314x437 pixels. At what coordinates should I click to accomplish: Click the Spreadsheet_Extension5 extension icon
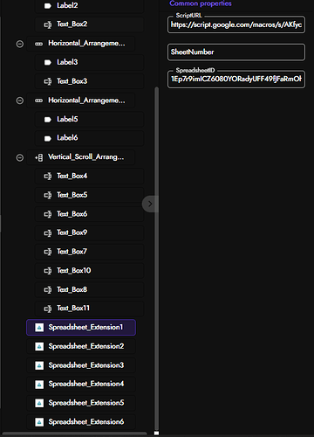39,403
